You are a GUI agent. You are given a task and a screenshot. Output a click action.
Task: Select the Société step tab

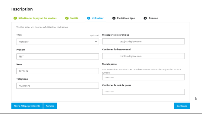[x=72, y=18]
